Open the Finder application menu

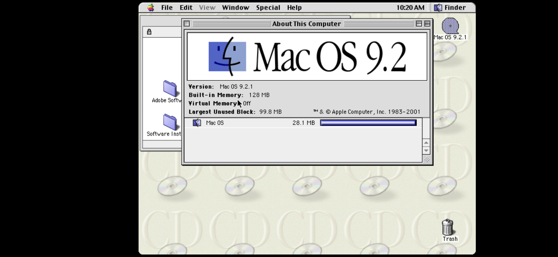[450, 7]
